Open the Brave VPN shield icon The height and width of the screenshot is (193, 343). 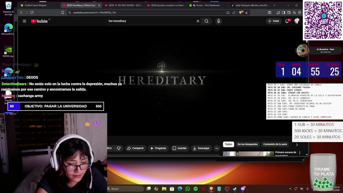click(300, 12)
